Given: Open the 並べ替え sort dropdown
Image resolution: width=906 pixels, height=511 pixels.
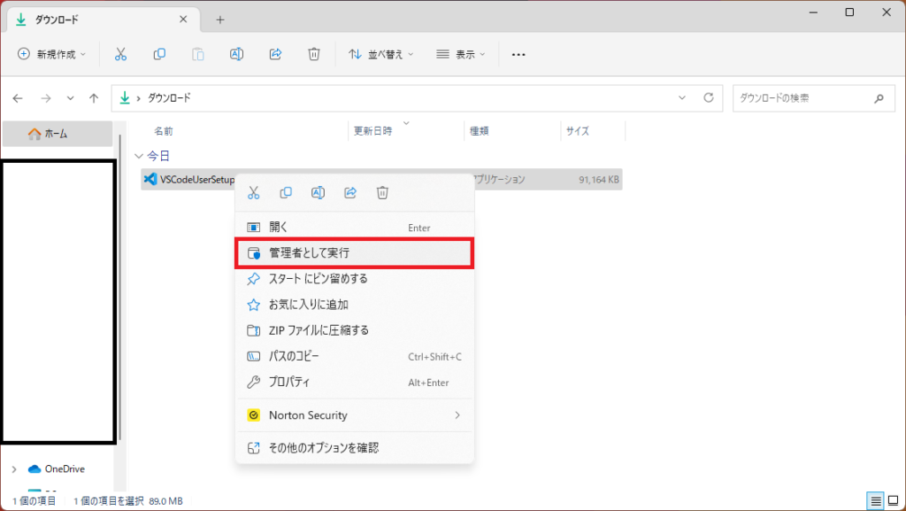Looking at the screenshot, I should 380,54.
